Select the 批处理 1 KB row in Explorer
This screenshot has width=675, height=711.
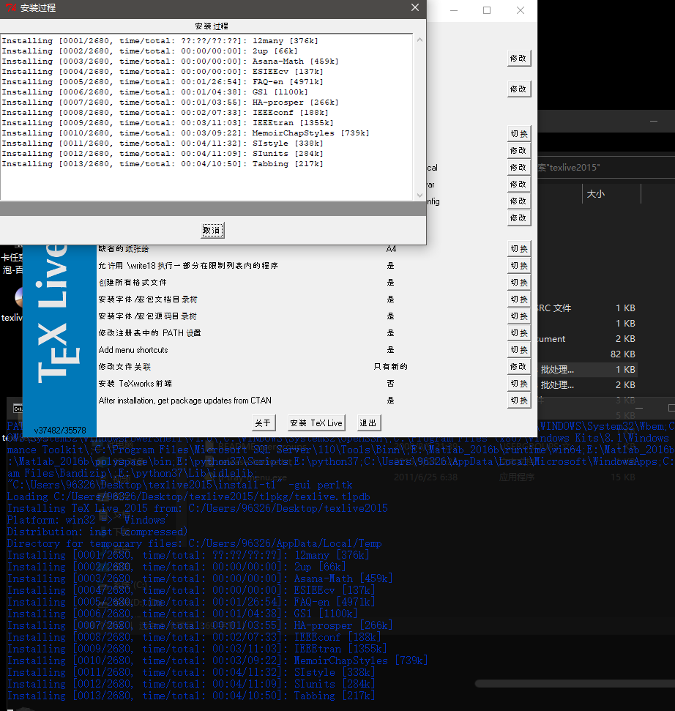click(586, 370)
